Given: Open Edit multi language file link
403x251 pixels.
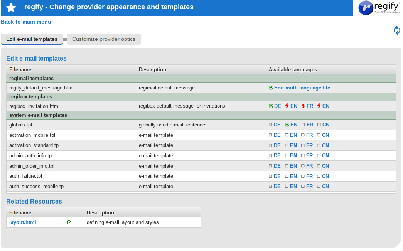Looking at the screenshot, I should click(302, 88).
